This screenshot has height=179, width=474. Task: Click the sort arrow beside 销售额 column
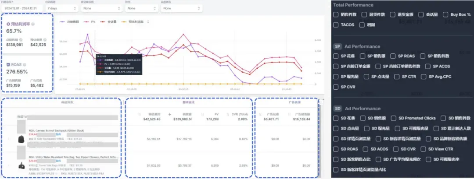click(170, 114)
